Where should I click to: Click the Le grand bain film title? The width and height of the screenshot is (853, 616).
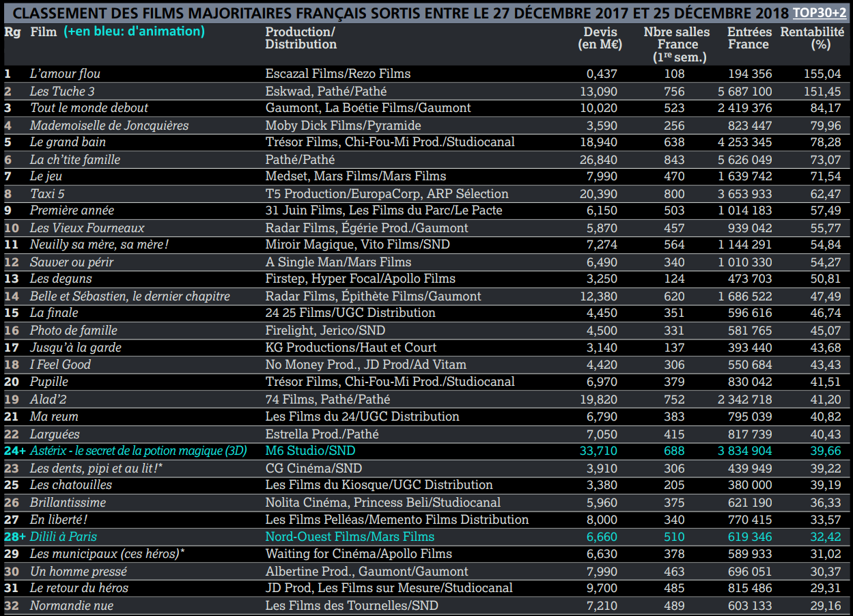68,142
